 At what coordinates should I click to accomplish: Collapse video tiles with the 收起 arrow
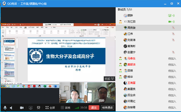(x=109, y=79)
